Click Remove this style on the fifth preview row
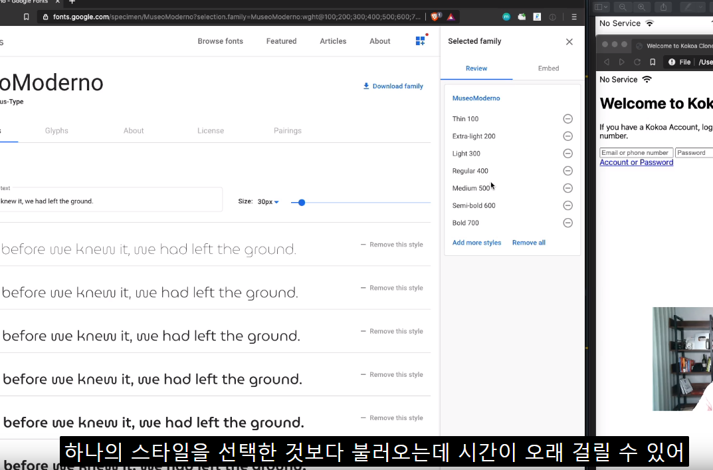The width and height of the screenshot is (713, 470). (392, 417)
